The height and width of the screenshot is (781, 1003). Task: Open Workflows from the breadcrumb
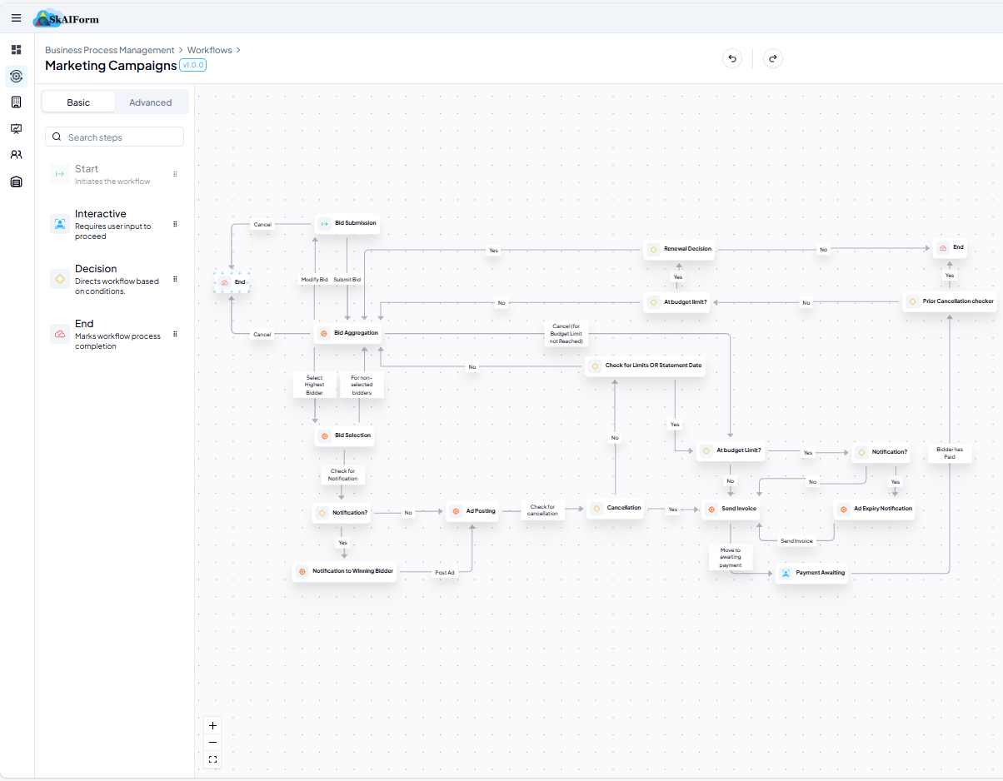tap(209, 49)
